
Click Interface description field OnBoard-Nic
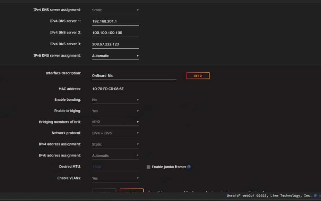134,76
